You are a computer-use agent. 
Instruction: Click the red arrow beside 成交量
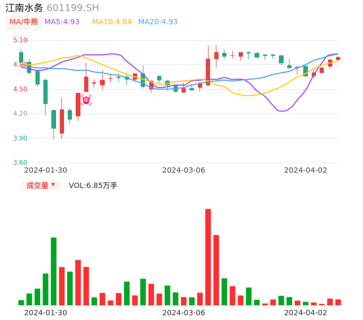(53, 185)
